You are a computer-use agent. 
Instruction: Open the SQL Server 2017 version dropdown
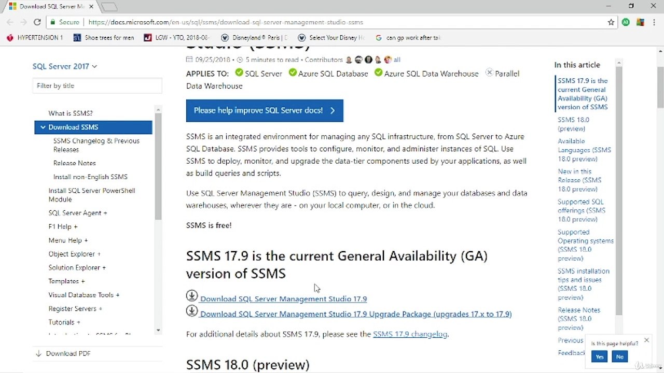(x=65, y=66)
